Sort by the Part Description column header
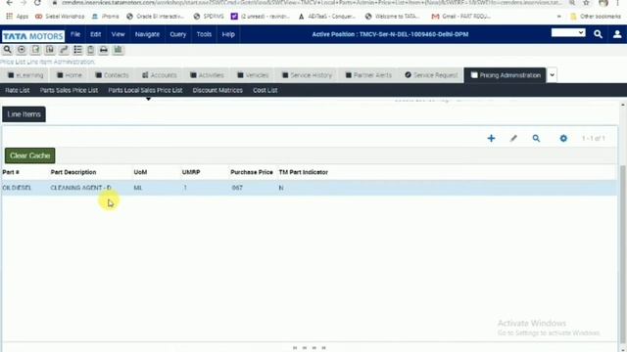The width and height of the screenshot is (627, 352). coord(73,172)
